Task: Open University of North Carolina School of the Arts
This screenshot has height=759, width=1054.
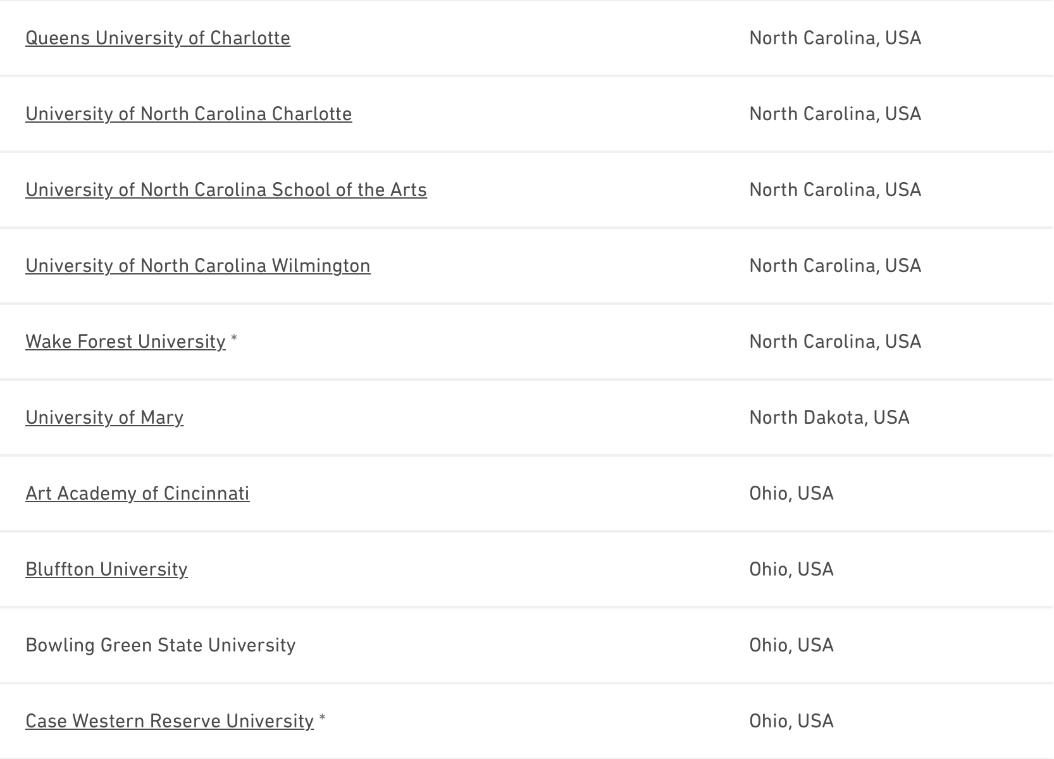Action: (226, 190)
